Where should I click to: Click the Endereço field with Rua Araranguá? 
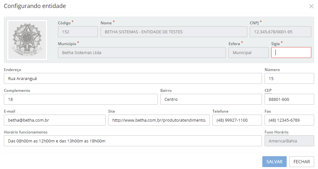[x=133, y=78]
